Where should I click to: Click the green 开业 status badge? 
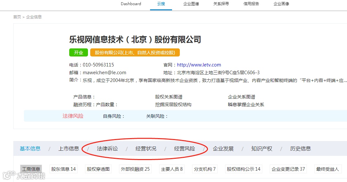pyautogui.click(x=79, y=53)
